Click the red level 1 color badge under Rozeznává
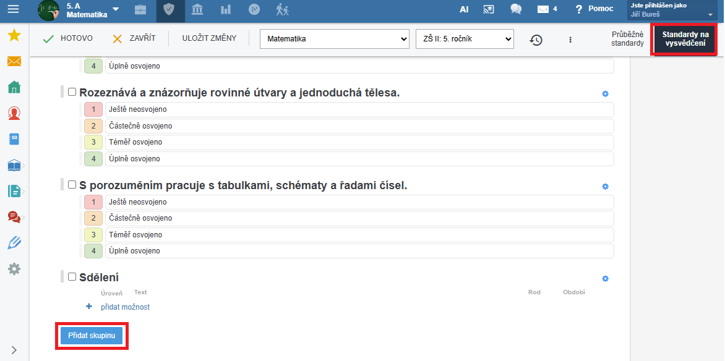725x361 pixels. pos(93,109)
